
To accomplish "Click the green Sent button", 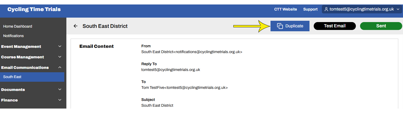I will (x=381, y=26).
